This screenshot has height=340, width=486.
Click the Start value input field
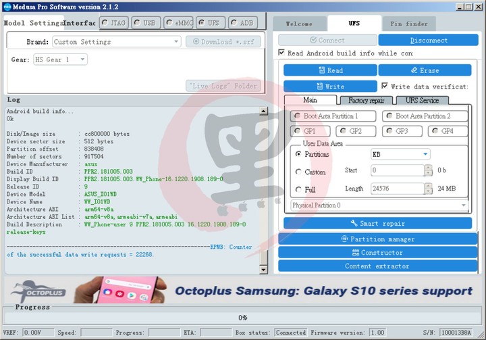398,170
